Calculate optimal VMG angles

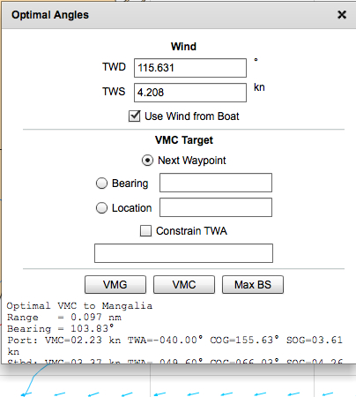(x=115, y=284)
